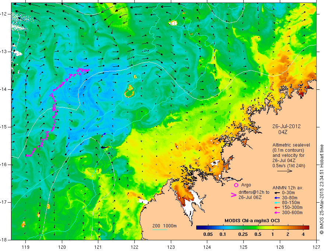Click the magenta drifter arrowhead legend symbol

[233, 195]
